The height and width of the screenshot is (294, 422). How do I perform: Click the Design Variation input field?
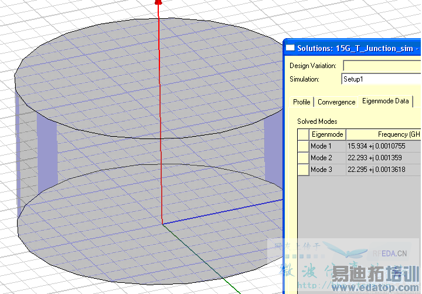coord(381,66)
